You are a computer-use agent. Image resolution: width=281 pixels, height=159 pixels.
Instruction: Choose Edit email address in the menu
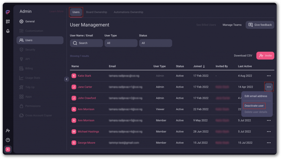click(256, 96)
